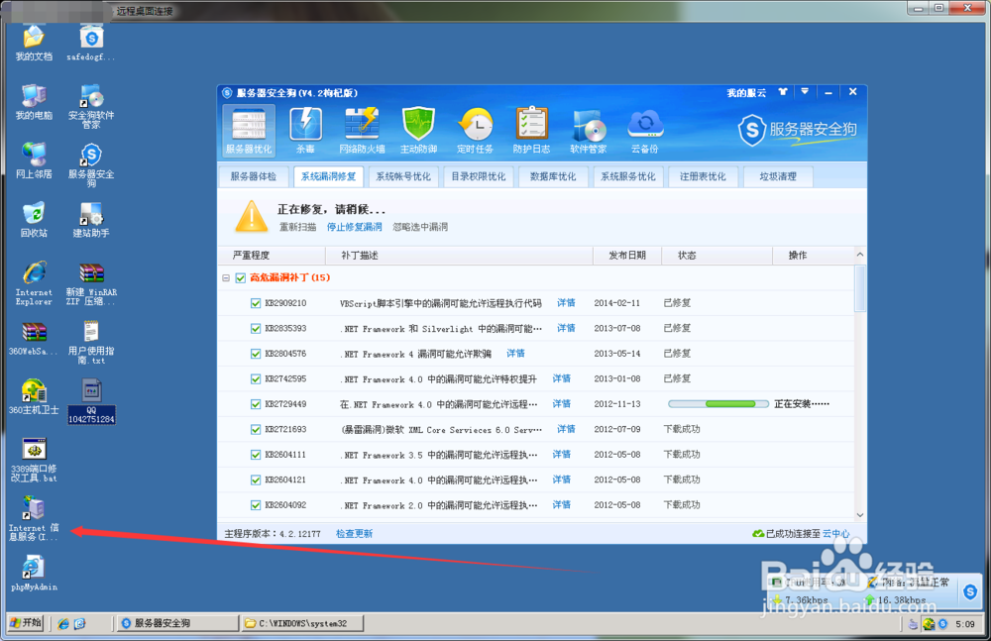Click the skin shirt icon in title bar
Viewport: 991px width, 641px height.
[783, 92]
